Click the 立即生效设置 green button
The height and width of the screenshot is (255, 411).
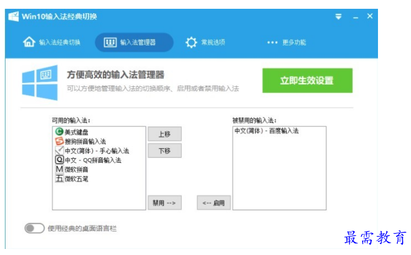click(x=307, y=80)
